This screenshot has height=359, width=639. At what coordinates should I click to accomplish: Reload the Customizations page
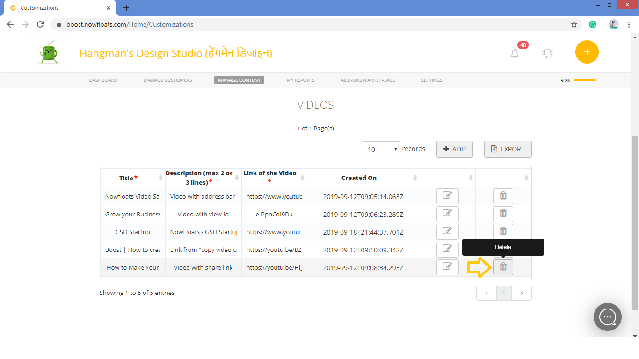(40, 24)
